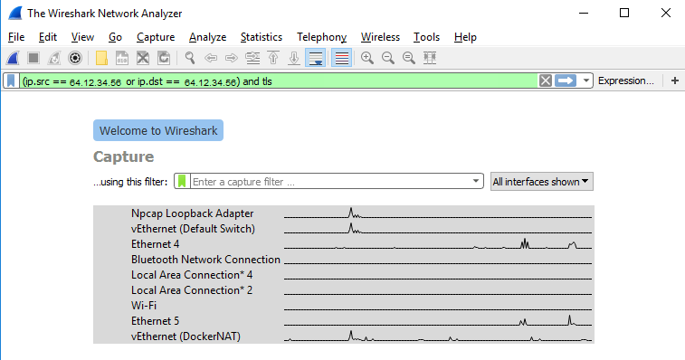Click display filter bookmark icon

pyautogui.click(x=11, y=81)
